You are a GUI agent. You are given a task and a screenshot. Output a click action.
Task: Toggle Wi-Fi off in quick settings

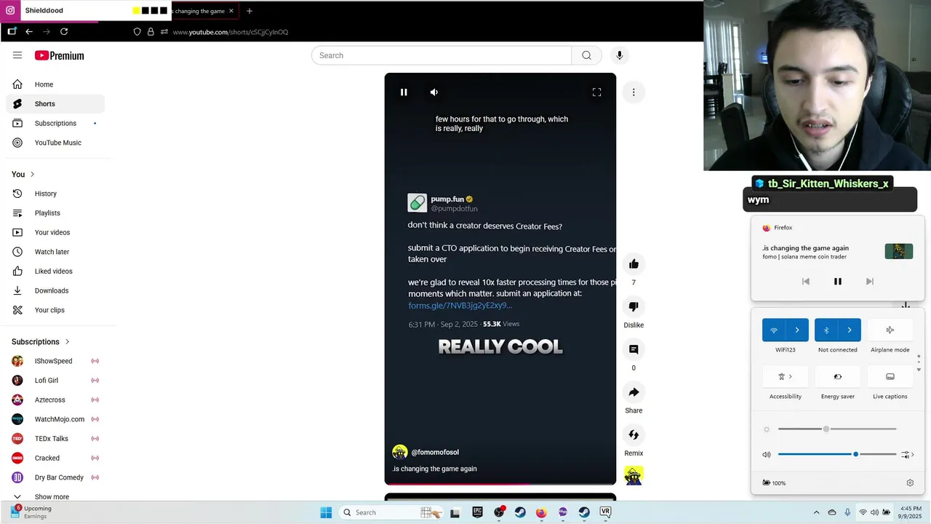[774, 330]
